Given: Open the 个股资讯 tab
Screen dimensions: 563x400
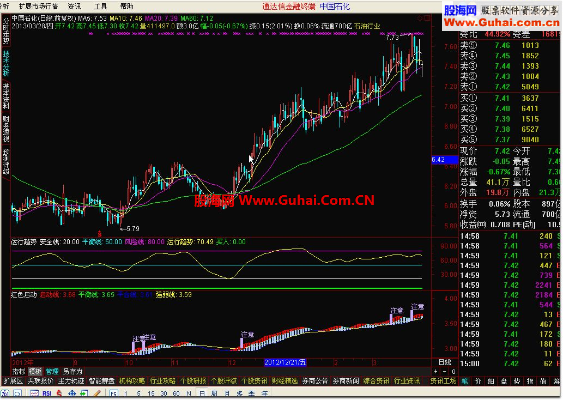Looking at the screenshot, I should [x=254, y=381].
